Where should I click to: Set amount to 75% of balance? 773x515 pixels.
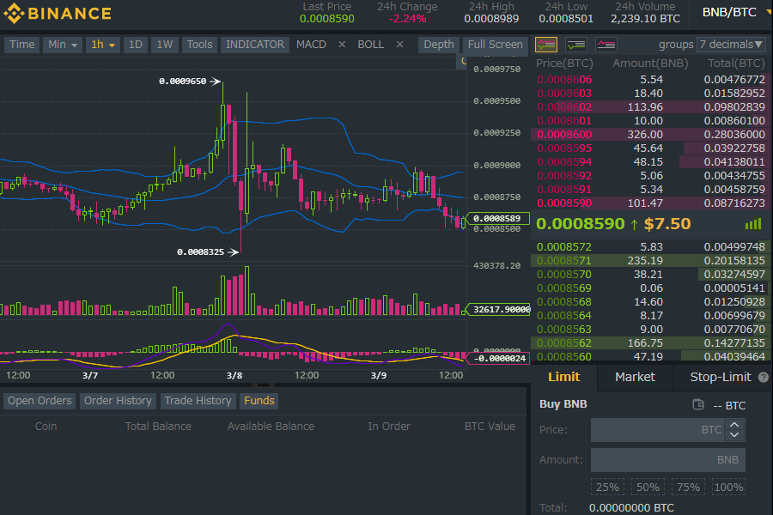[688, 487]
